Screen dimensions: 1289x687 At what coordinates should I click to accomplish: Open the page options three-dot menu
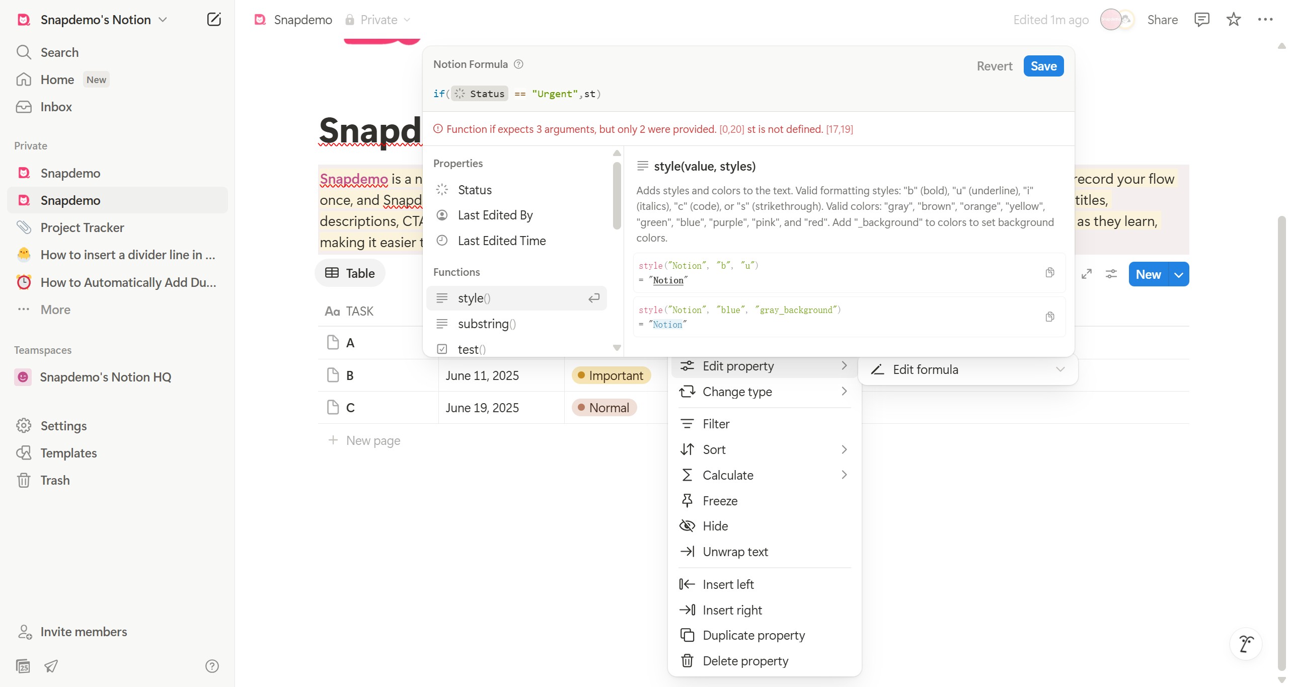pyautogui.click(x=1265, y=20)
